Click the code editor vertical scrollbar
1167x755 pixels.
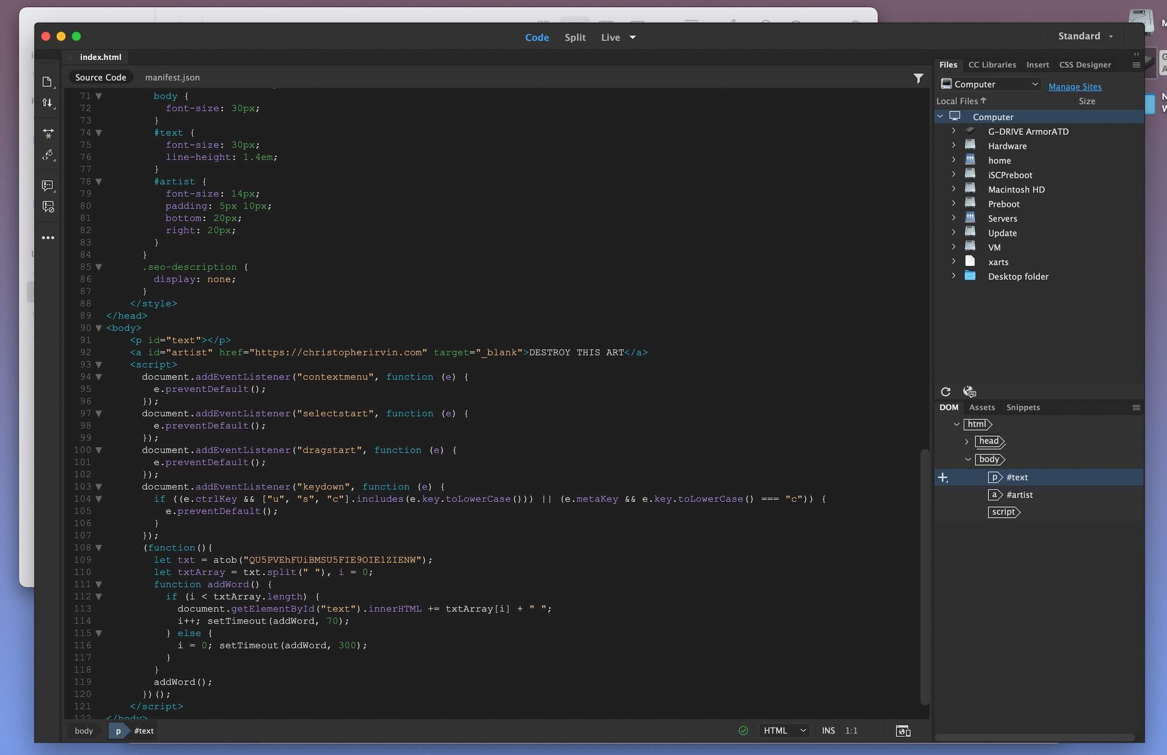coord(924,577)
